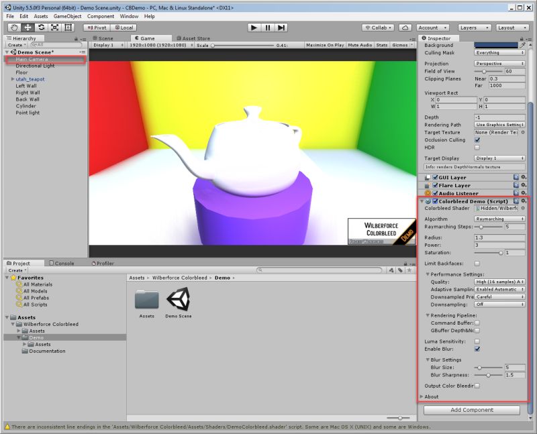Open Culling Mask dropdown
The width and height of the screenshot is (537, 434).
point(499,53)
